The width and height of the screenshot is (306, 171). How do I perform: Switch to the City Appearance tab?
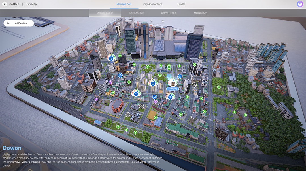[153, 4]
